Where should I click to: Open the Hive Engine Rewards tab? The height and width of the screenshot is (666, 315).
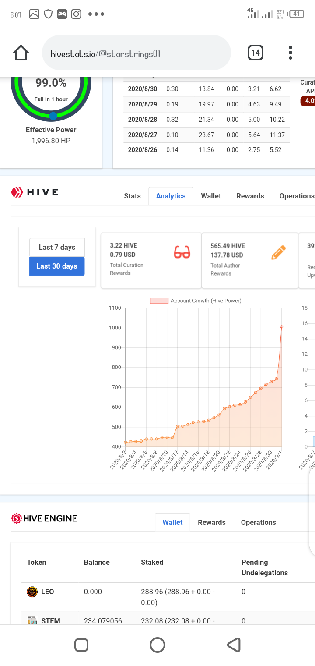point(212,522)
